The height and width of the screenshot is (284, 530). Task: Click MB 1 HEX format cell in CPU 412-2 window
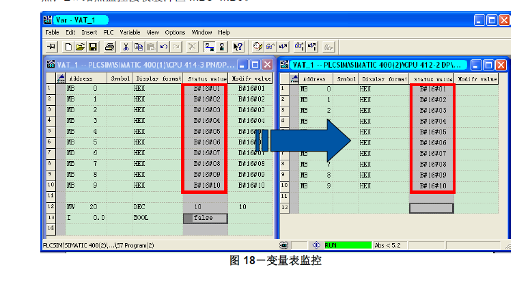[x=384, y=100]
